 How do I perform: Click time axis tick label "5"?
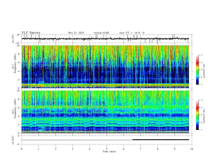coord(107,149)
